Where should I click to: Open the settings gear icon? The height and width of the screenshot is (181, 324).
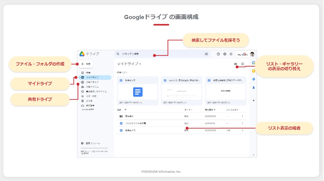point(225,54)
